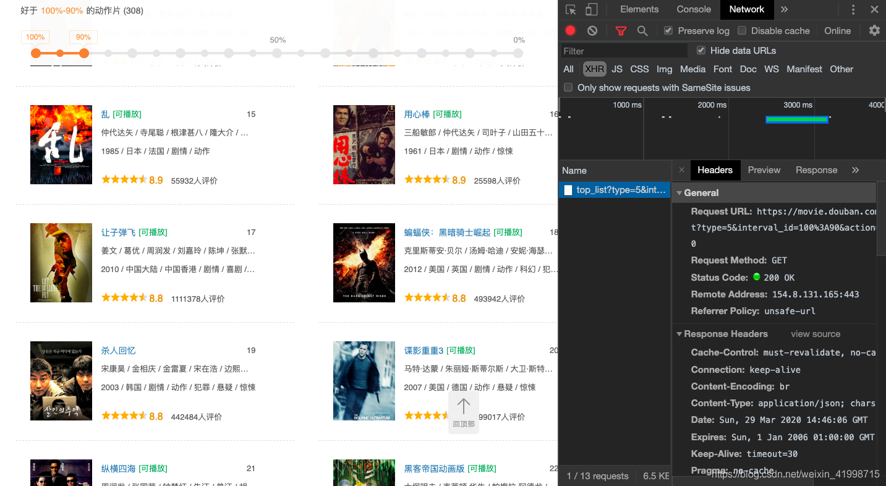Filter requests by Manifest
Screen dimensions: 886x486
804,69
